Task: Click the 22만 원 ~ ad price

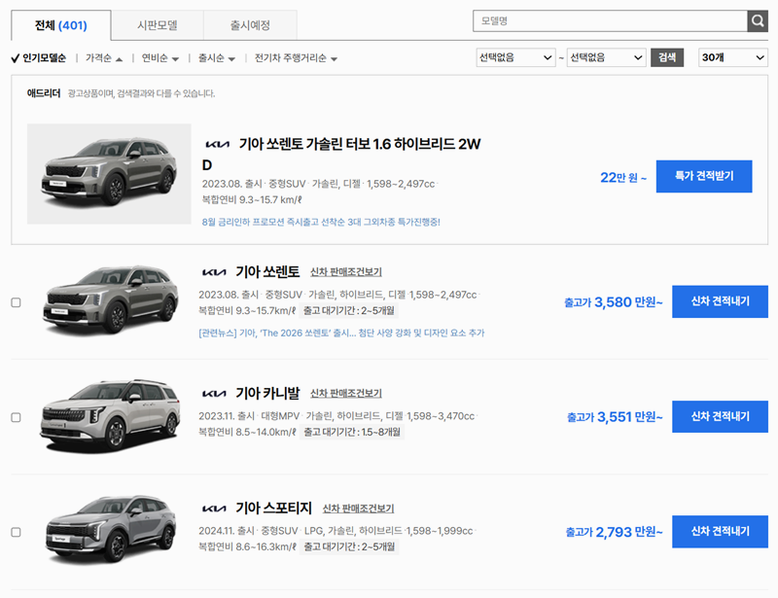Action: pos(623,177)
